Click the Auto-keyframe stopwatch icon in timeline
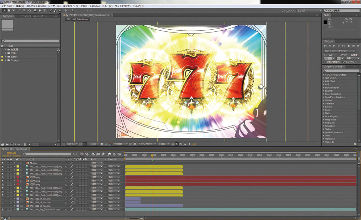The width and height of the screenshot is (361, 220). coord(114,154)
